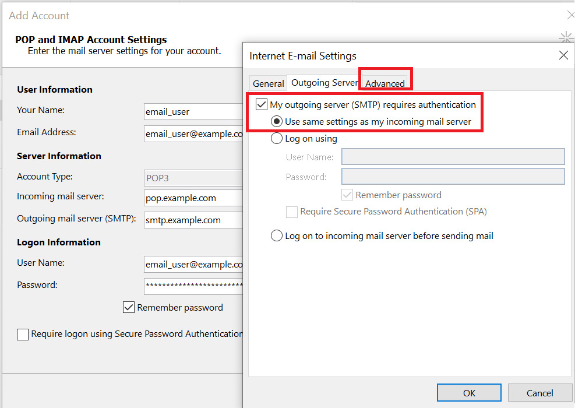575x408 pixels.
Task: Toggle SMTP requires authentication checkbox
Action: coord(262,105)
